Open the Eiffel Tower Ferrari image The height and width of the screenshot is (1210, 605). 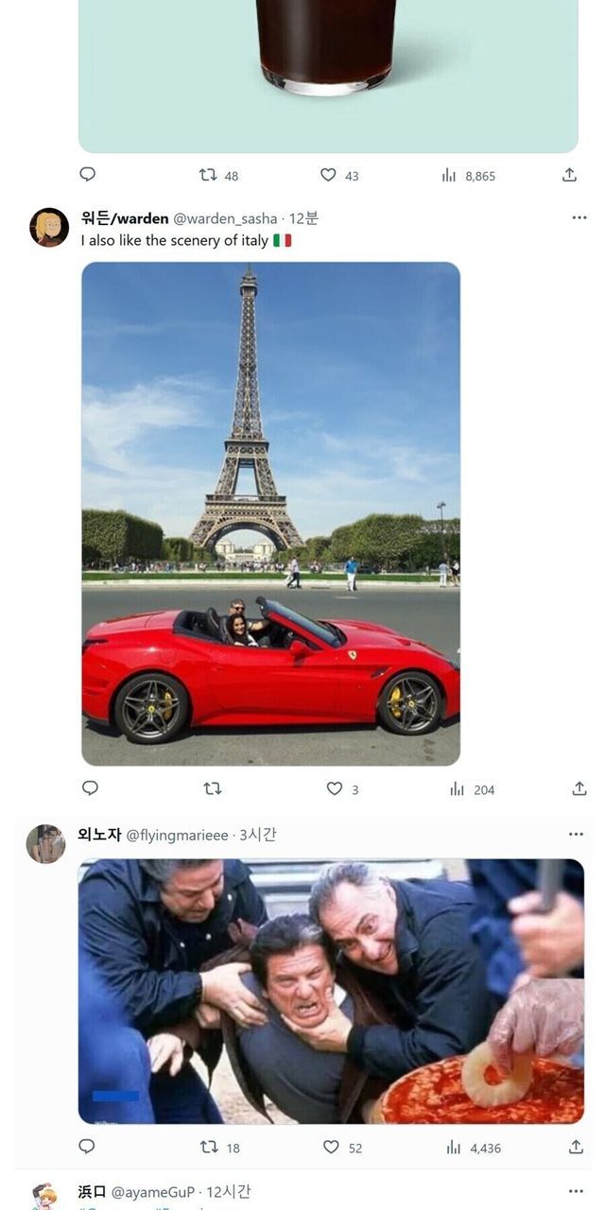270,513
